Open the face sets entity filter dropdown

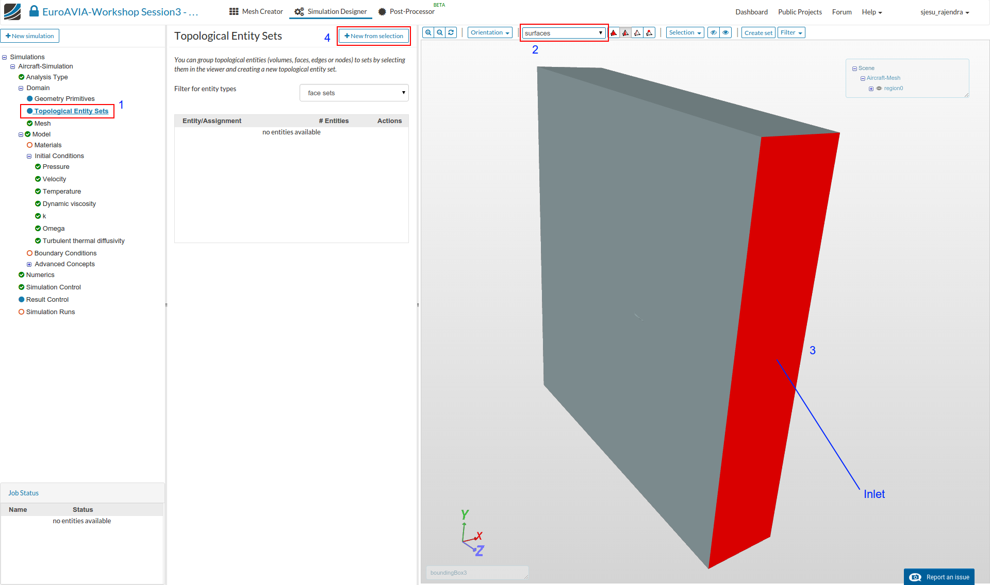(x=354, y=93)
